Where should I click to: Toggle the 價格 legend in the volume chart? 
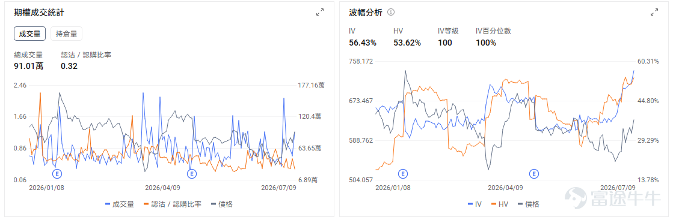[x=221, y=204]
